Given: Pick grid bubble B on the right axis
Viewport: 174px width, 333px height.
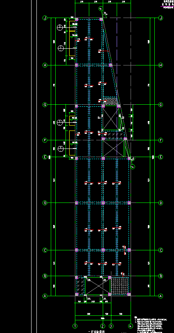Looking at the screenshot, I should [161, 276].
